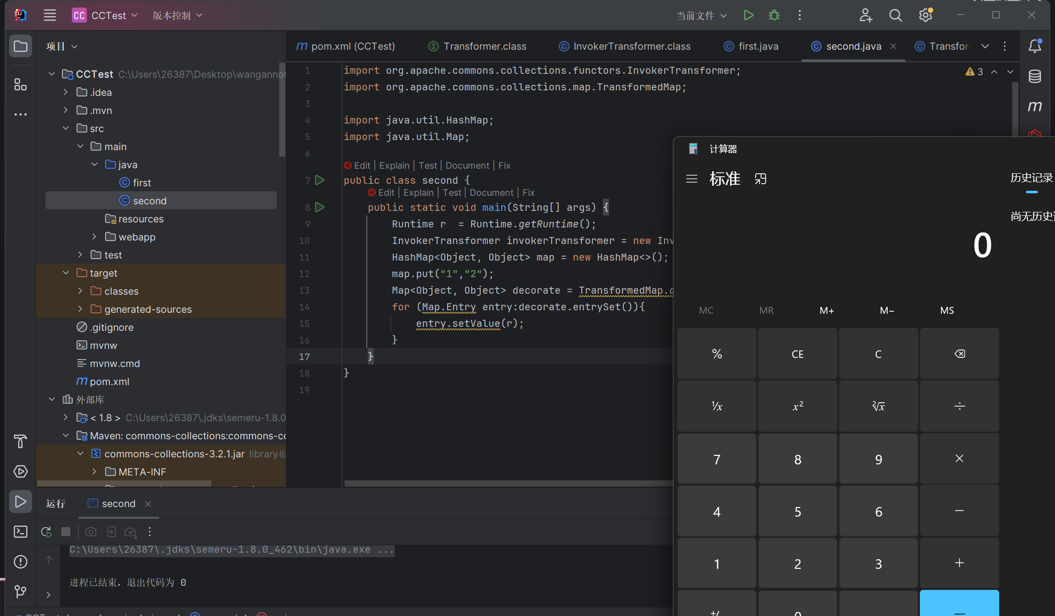The height and width of the screenshot is (616, 1055).
Task: Click the Rerun icon in Run panel
Action: (x=46, y=532)
